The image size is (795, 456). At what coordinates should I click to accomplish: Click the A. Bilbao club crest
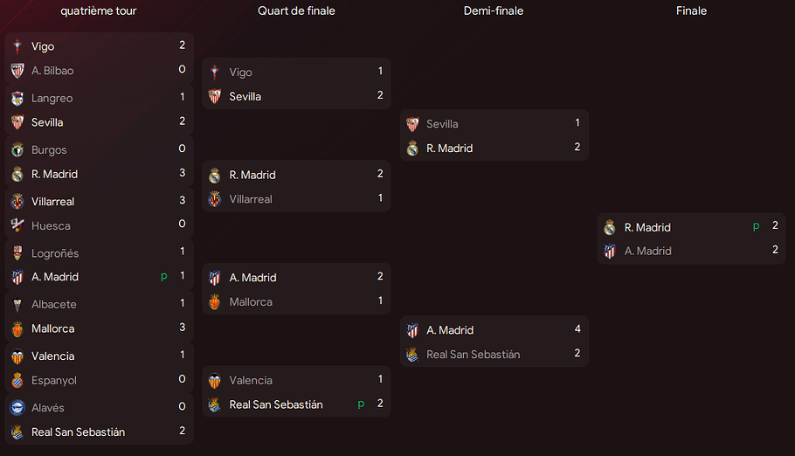click(x=17, y=71)
